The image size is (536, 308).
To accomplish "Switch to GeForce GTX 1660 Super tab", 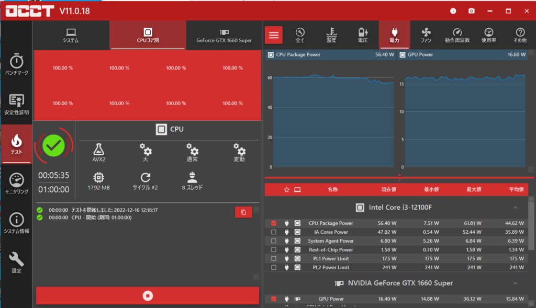I will [224, 35].
